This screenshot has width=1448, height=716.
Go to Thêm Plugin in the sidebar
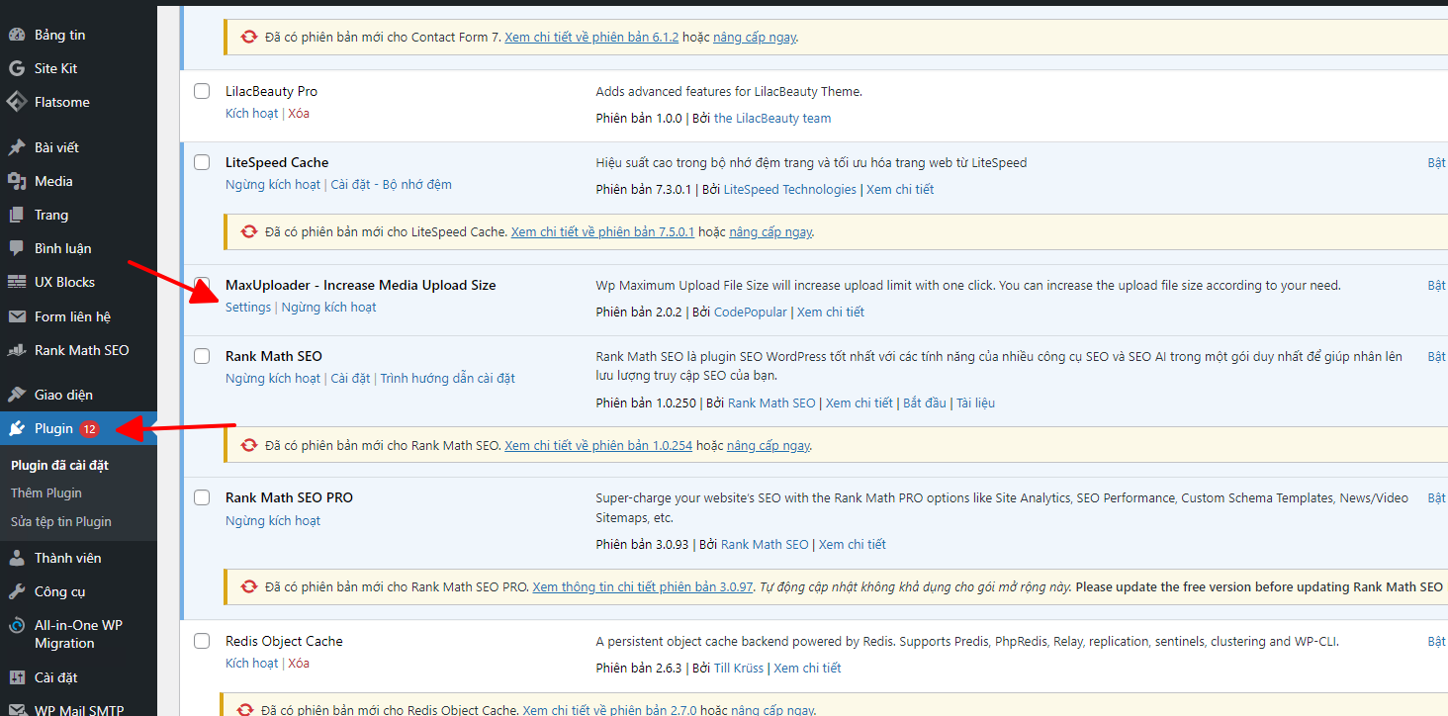tap(46, 492)
